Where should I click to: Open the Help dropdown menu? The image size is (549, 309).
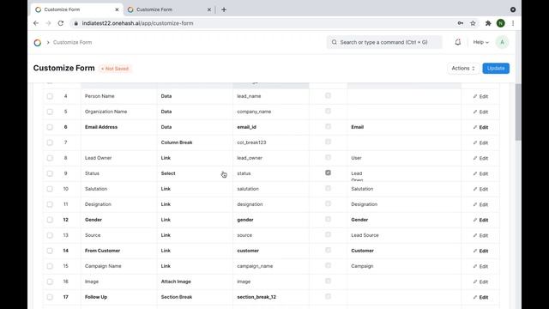pos(480,42)
